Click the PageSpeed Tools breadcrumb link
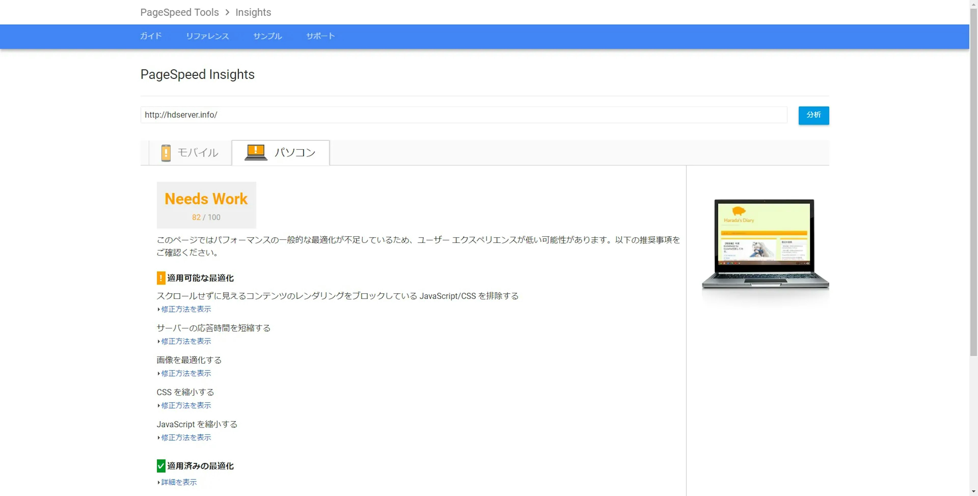This screenshot has width=978, height=496. pyautogui.click(x=179, y=12)
